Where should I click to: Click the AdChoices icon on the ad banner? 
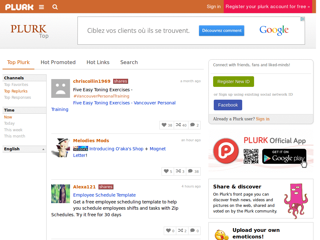[x=302, y=19]
